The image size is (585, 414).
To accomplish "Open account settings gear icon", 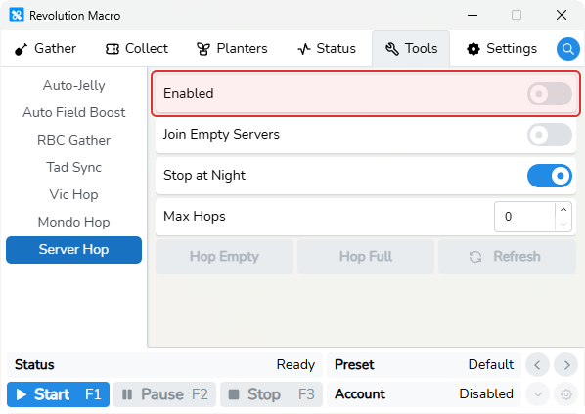I will [566, 394].
